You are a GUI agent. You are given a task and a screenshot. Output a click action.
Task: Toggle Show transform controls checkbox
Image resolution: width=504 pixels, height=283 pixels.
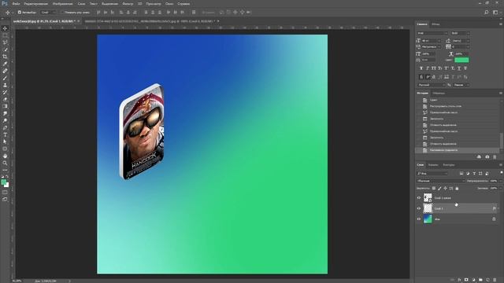coord(62,13)
